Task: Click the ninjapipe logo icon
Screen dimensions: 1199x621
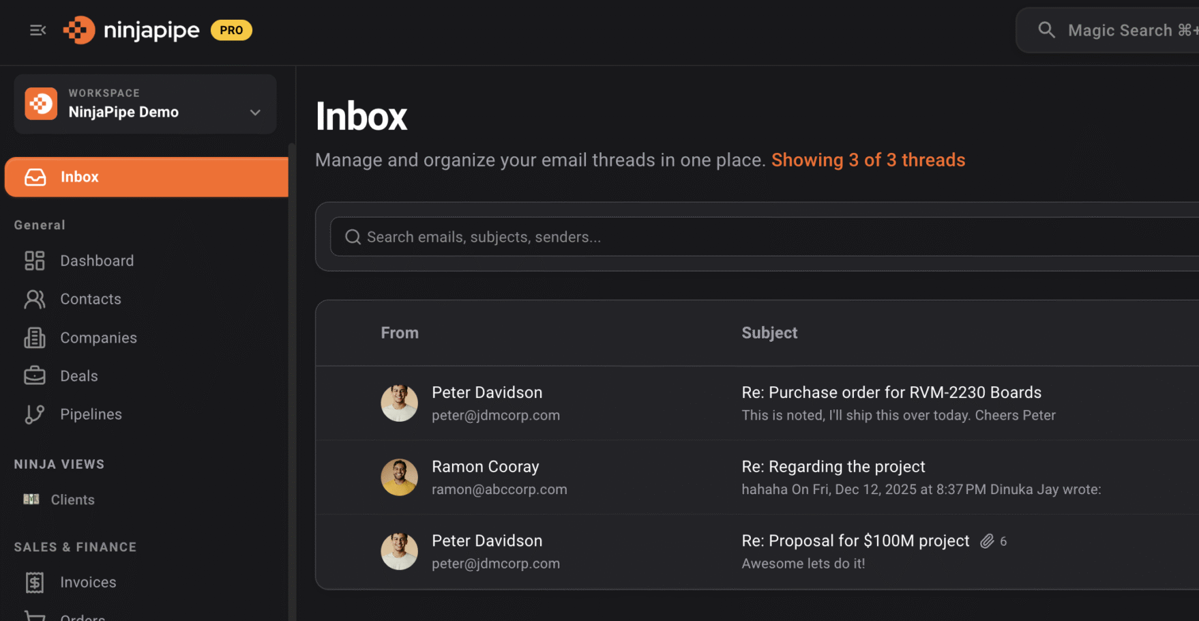Action: point(79,30)
